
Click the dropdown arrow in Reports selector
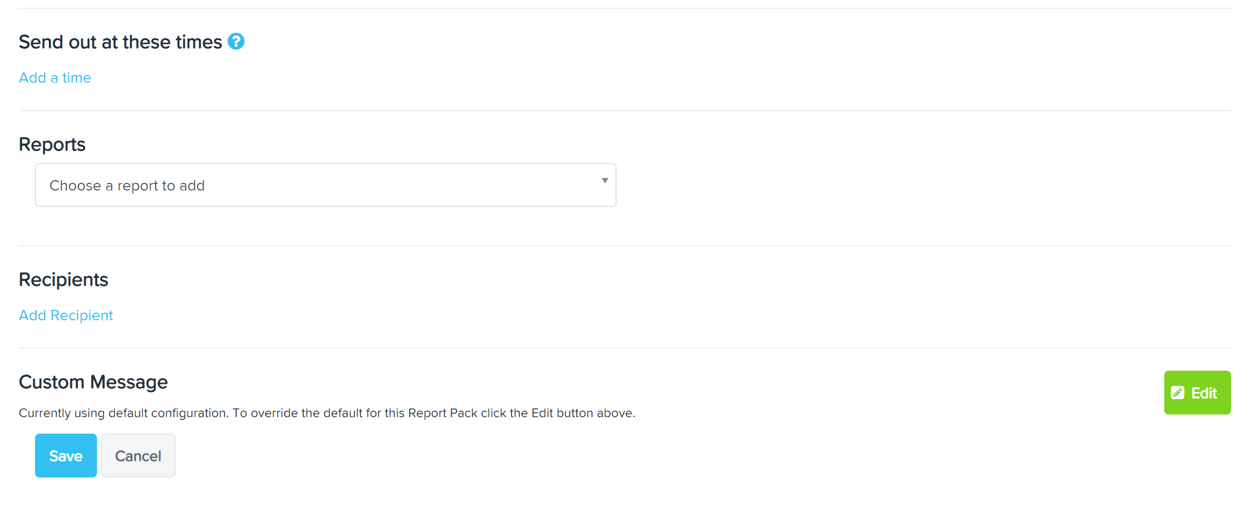click(x=605, y=180)
